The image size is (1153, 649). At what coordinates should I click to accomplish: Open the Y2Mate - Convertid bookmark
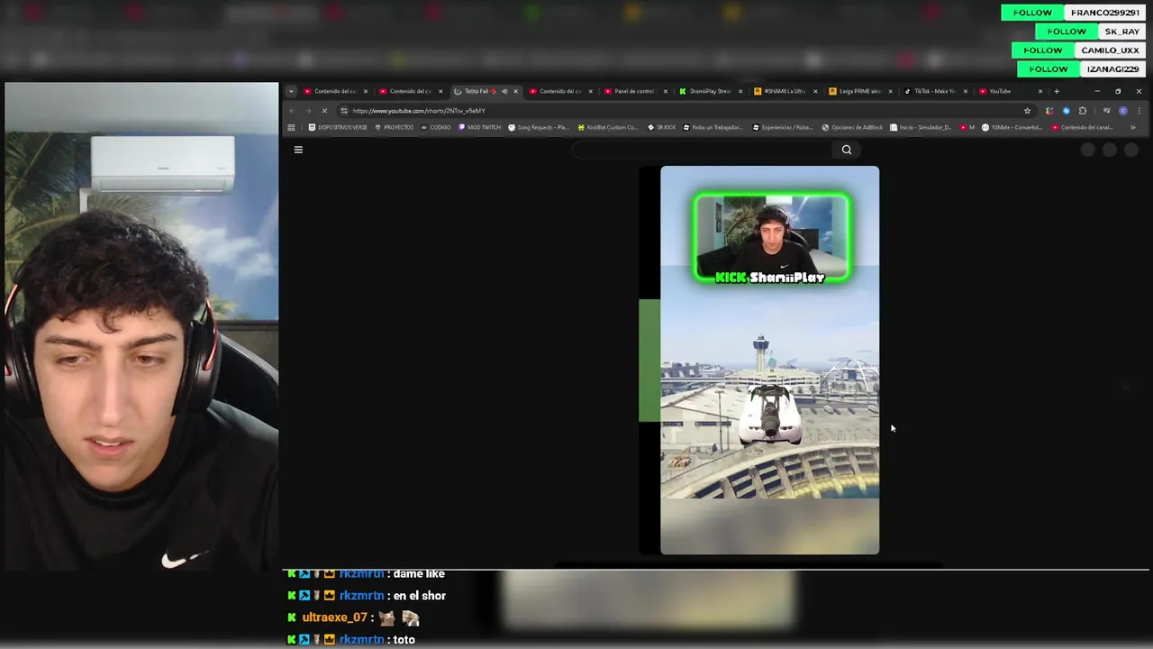(1012, 127)
